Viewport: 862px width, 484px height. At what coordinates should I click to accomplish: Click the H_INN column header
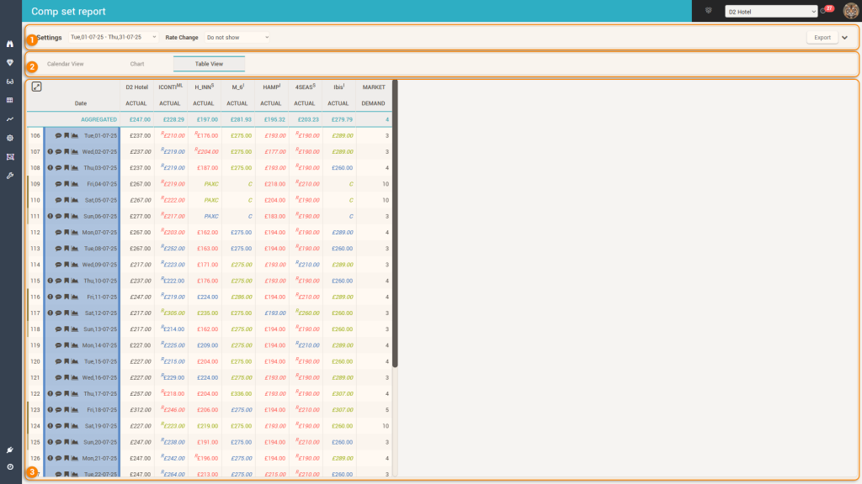pyautogui.click(x=204, y=87)
